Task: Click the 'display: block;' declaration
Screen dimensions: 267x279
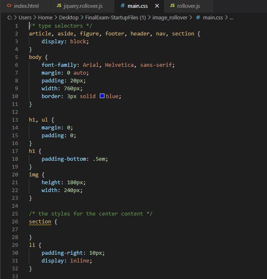Action: pyautogui.click(x=65, y=42)
